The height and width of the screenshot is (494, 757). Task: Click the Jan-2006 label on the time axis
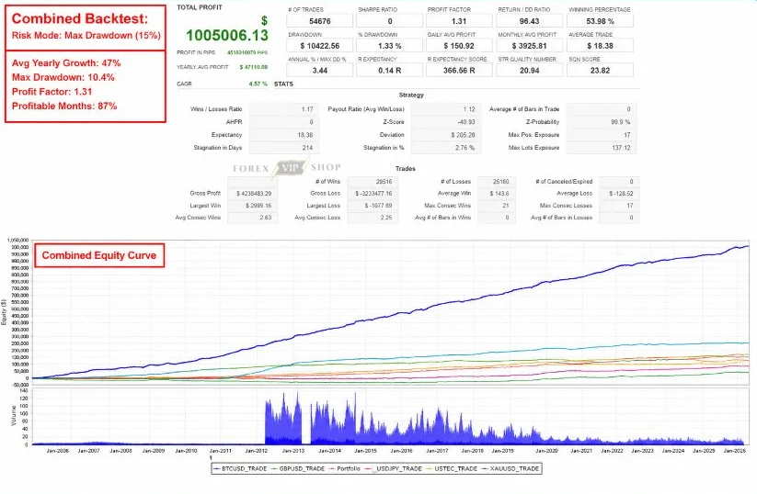pos(57,451)
